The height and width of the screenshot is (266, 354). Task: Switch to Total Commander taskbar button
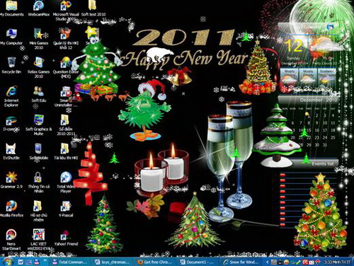point(69,262)
